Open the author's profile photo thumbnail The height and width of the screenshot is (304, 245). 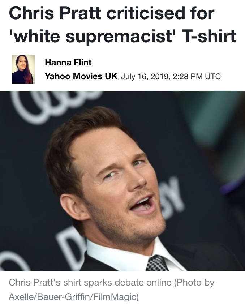click(23, 69)
